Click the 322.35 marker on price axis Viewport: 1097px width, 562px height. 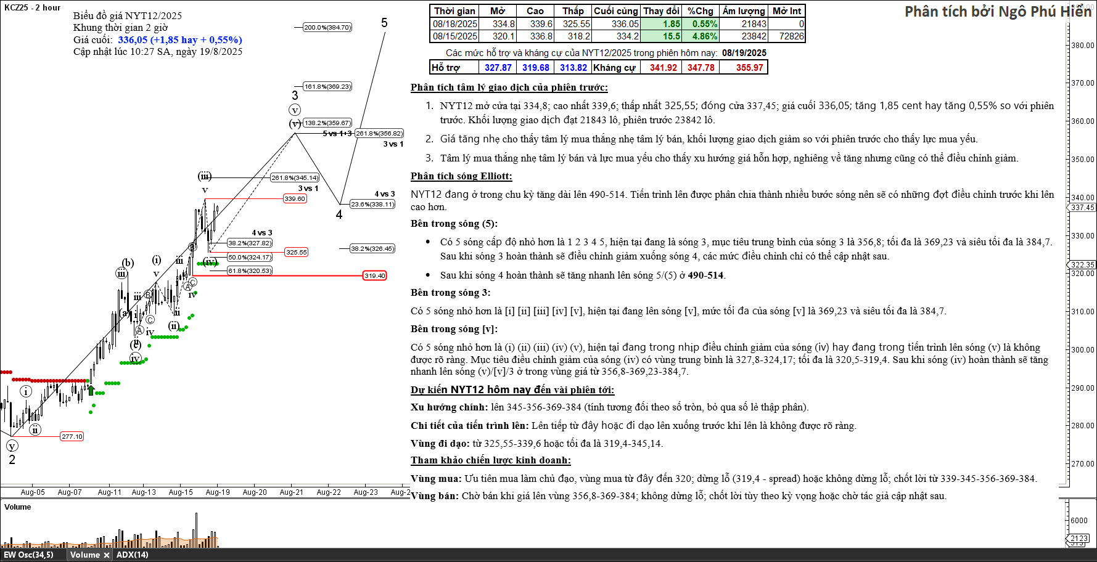1082,265
